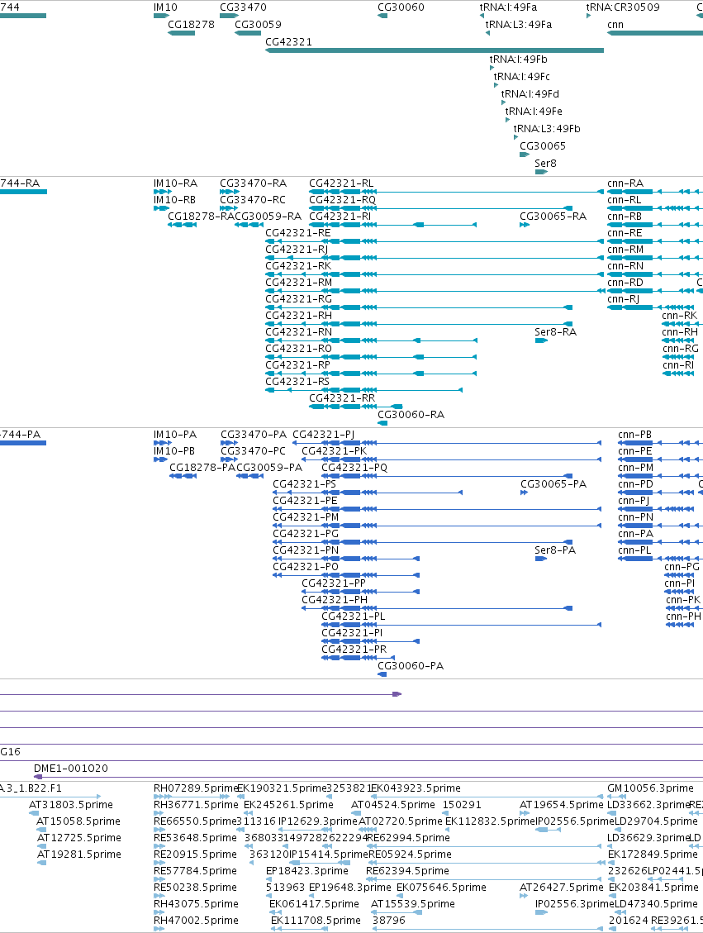Image resolution: width=703 pixels, height=933 pixels.
Task: Select transcript CG42321-RL
Action: pyautogui.click(x=341, y=183)
